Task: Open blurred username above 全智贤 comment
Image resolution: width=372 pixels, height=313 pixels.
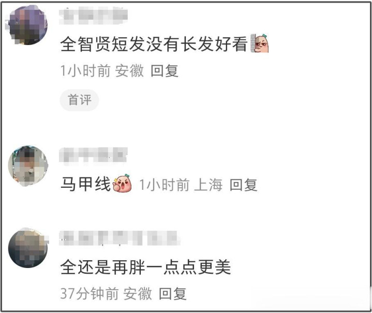Action: (93, 16)
